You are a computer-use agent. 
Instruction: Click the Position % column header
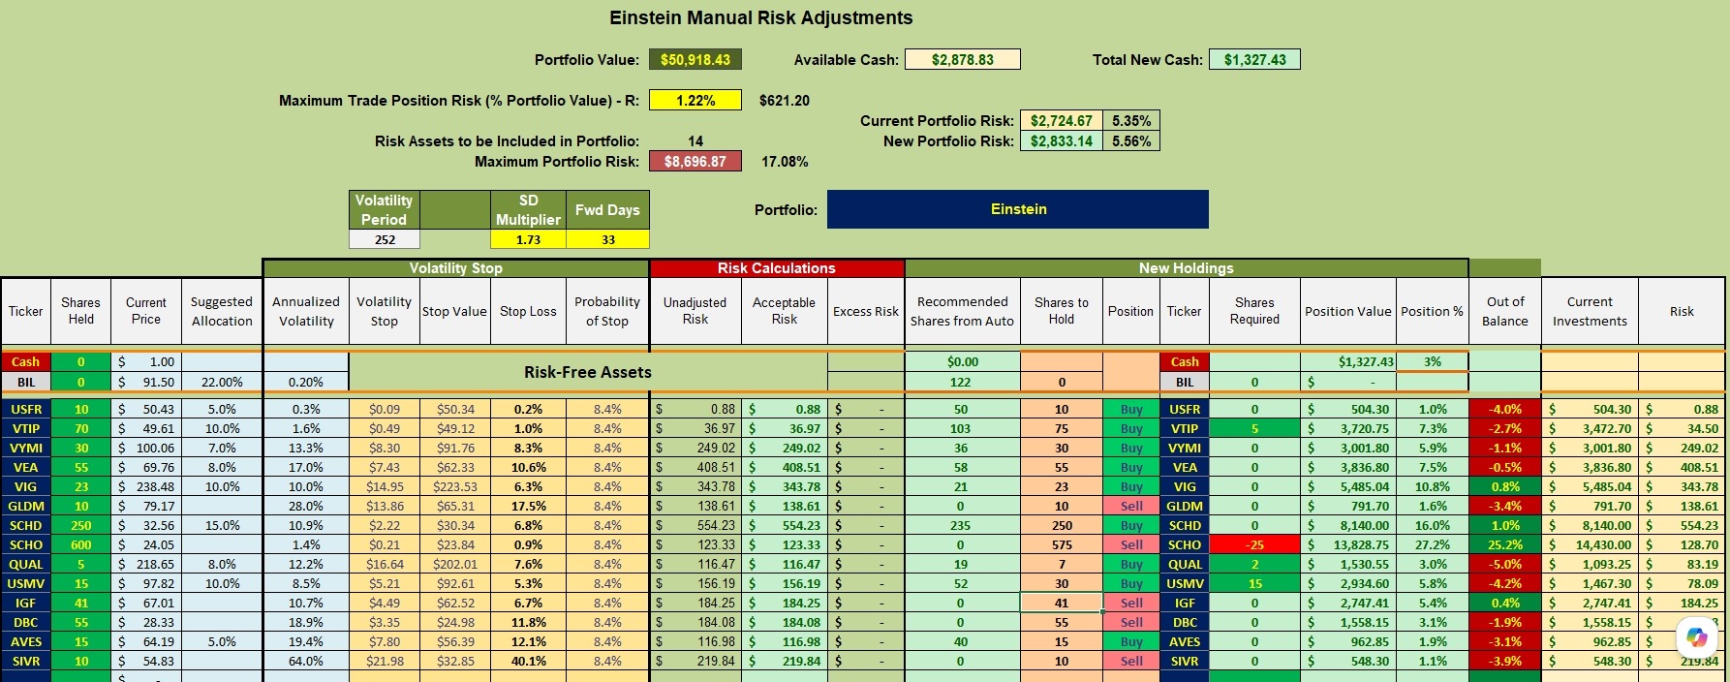(x=1432, y=311)
